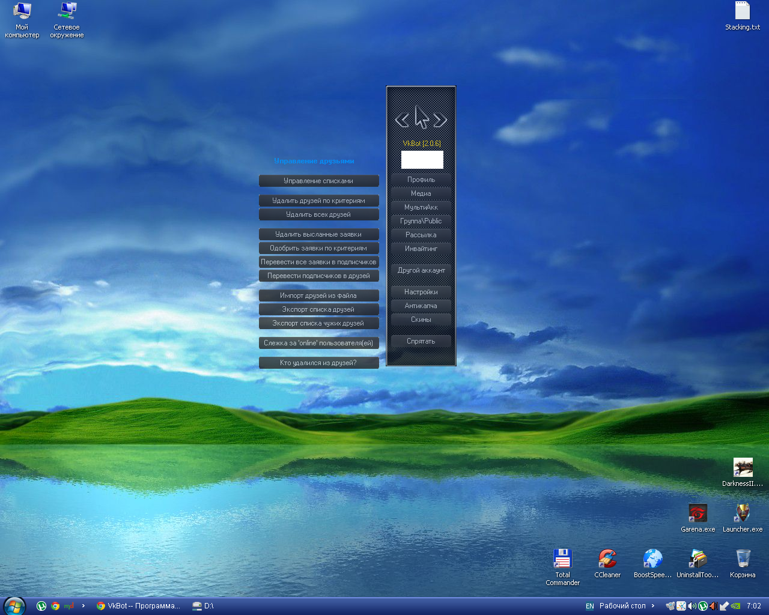Open Настройки in the VkBot panel
This screenshot has height=615, width=769.
(421, 292)
